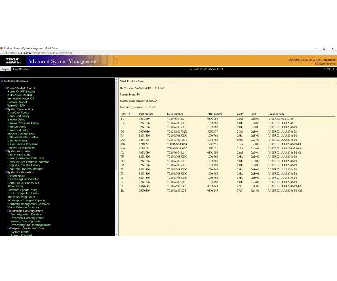Image resolution: width=337 pixels, height=281 pixels.
Task: Open Power On/Off System page
Action: coord(21,92)
